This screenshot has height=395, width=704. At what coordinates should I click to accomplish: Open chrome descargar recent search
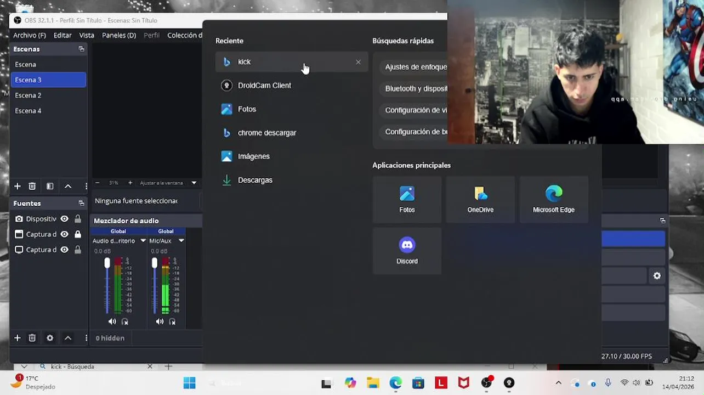click(292, 133)
